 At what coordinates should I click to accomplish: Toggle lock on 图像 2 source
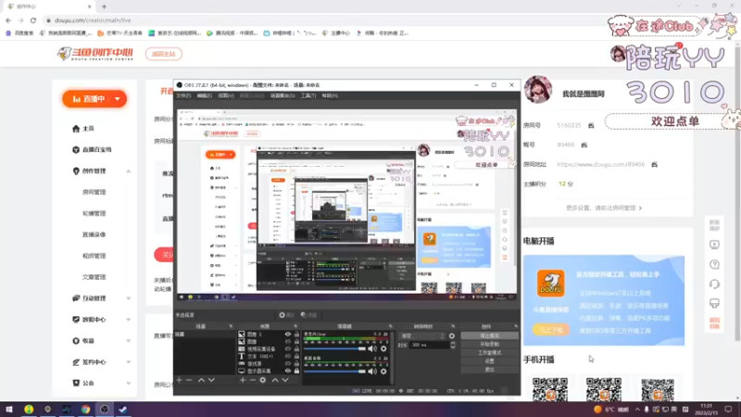point(296,335)
